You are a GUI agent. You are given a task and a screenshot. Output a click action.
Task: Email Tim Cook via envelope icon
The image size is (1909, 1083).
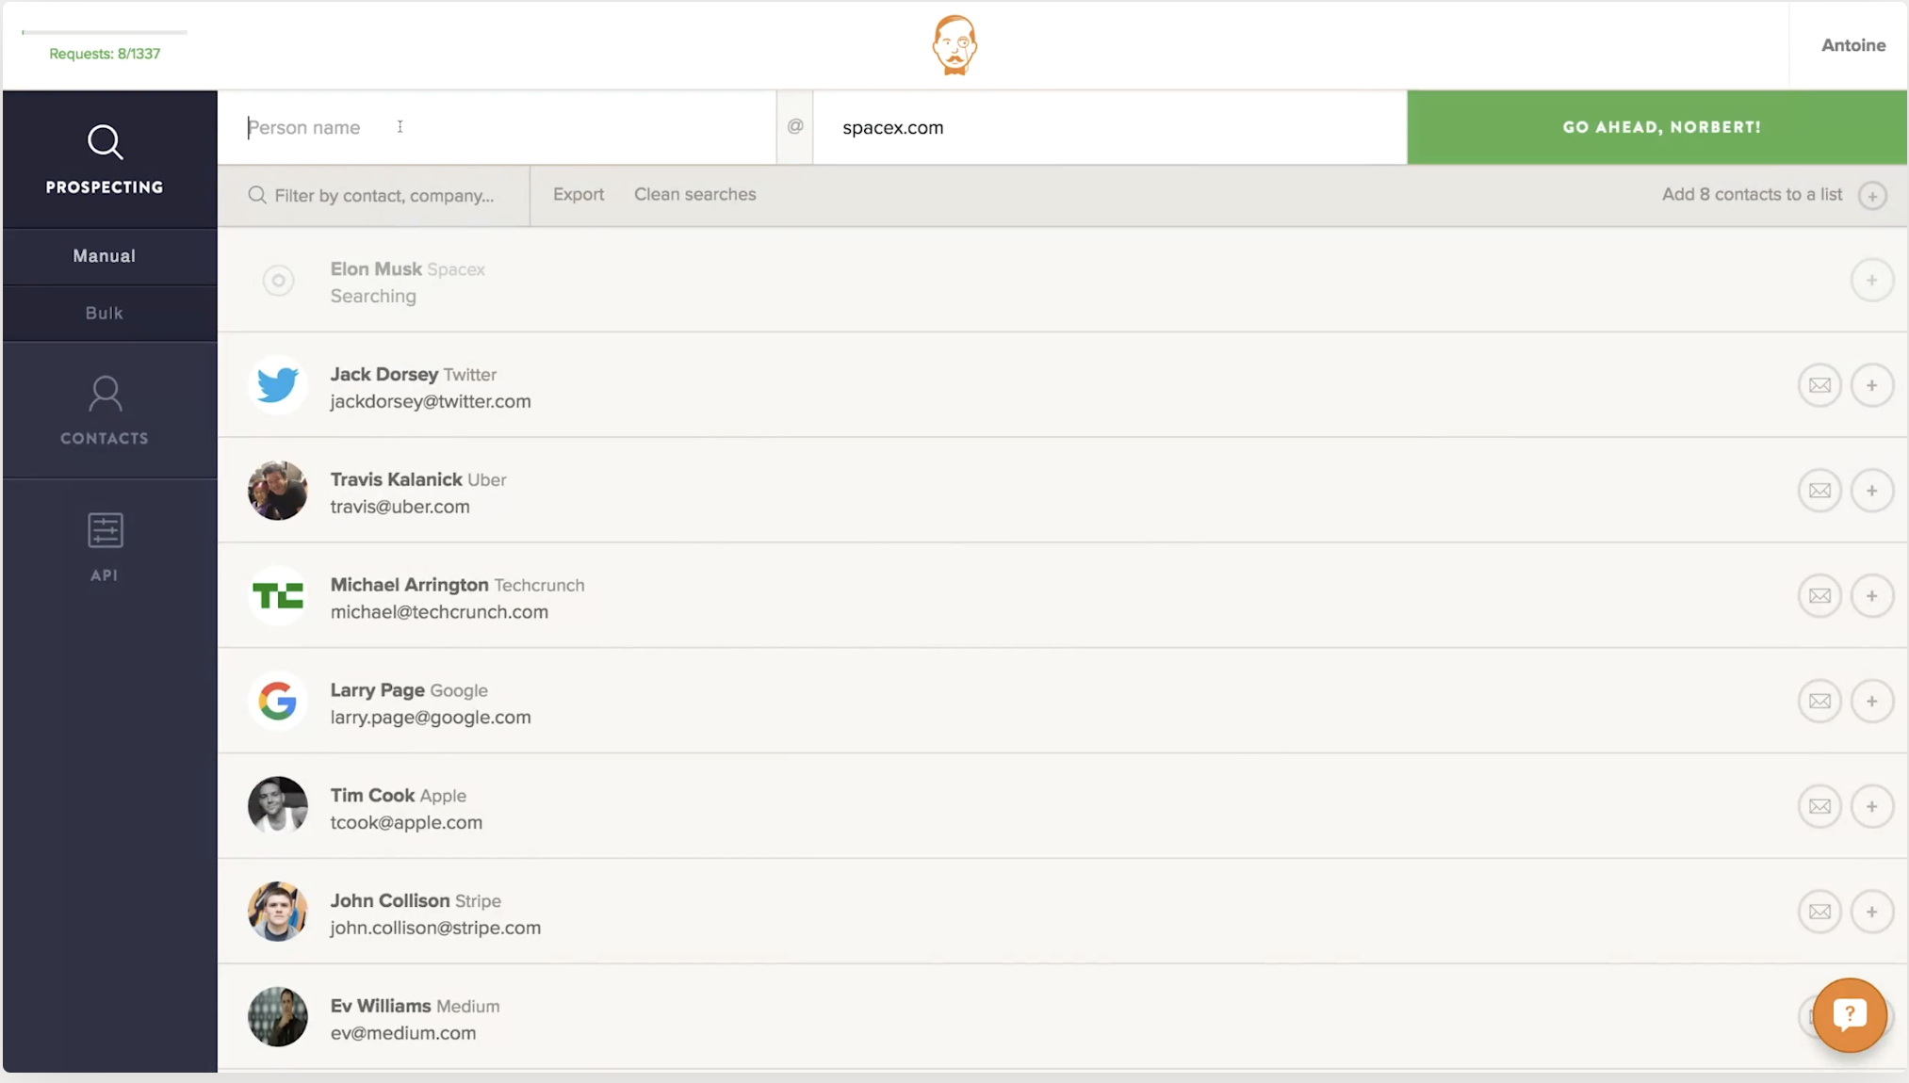click(1819, 807)
